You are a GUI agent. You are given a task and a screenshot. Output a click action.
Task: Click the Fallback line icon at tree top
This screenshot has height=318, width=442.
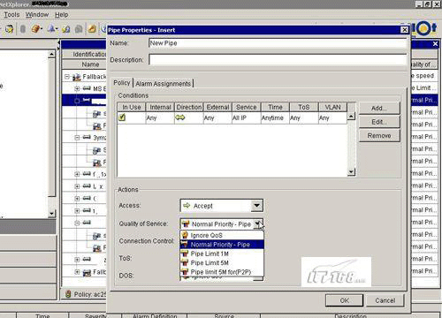coord(77,77)
